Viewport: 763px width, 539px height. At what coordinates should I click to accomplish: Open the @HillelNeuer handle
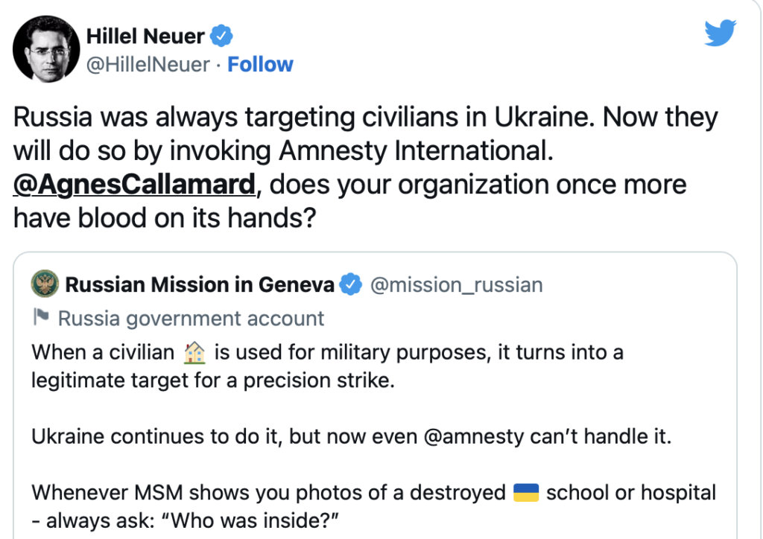point(148,65)
